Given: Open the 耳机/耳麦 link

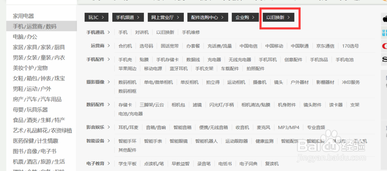Looking at the screenshot, I should tap(128, 127).
